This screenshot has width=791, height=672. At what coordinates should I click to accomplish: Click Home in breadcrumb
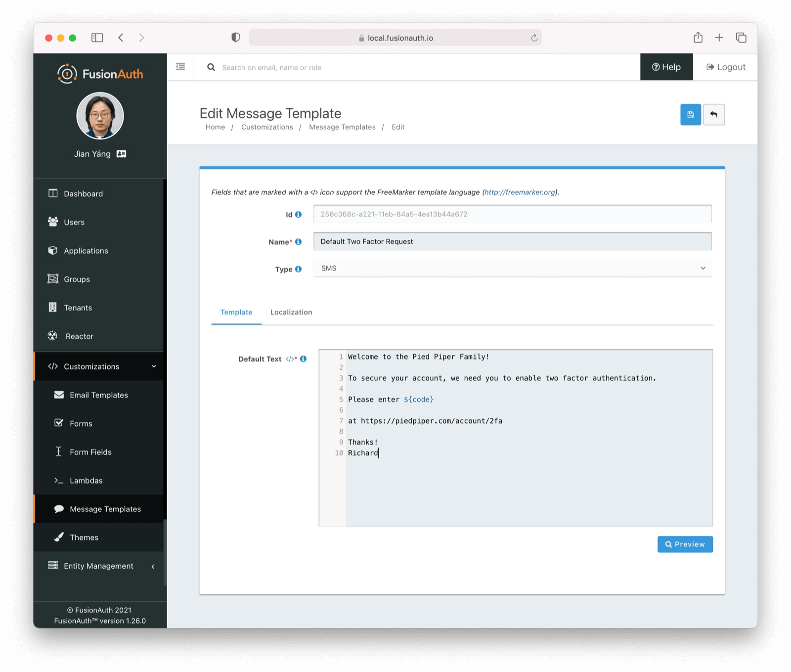(x=215, y=127)
